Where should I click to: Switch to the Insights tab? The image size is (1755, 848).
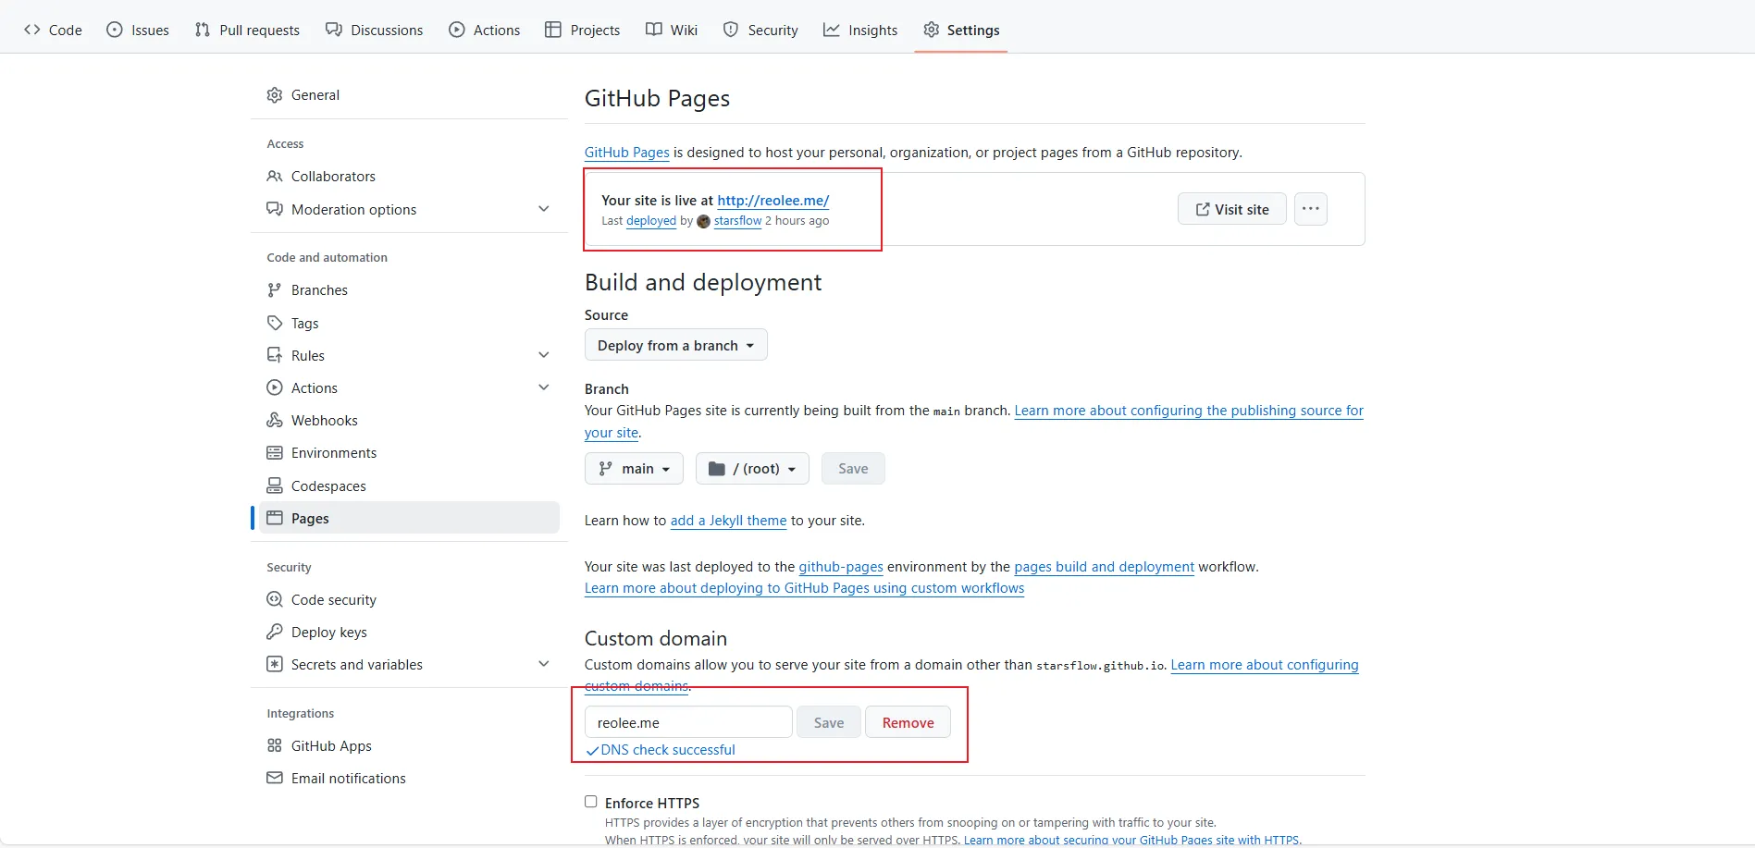point(860,31)
